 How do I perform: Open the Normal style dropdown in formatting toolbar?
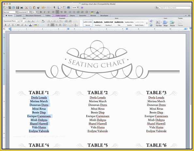tap(16, 12)
